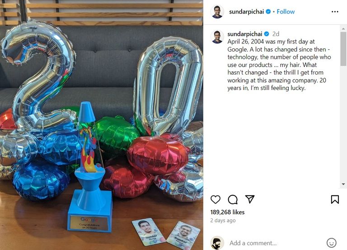Click the 2d timestamp in caption
Viewport: 347px width, 250px height.
point(276,34)
